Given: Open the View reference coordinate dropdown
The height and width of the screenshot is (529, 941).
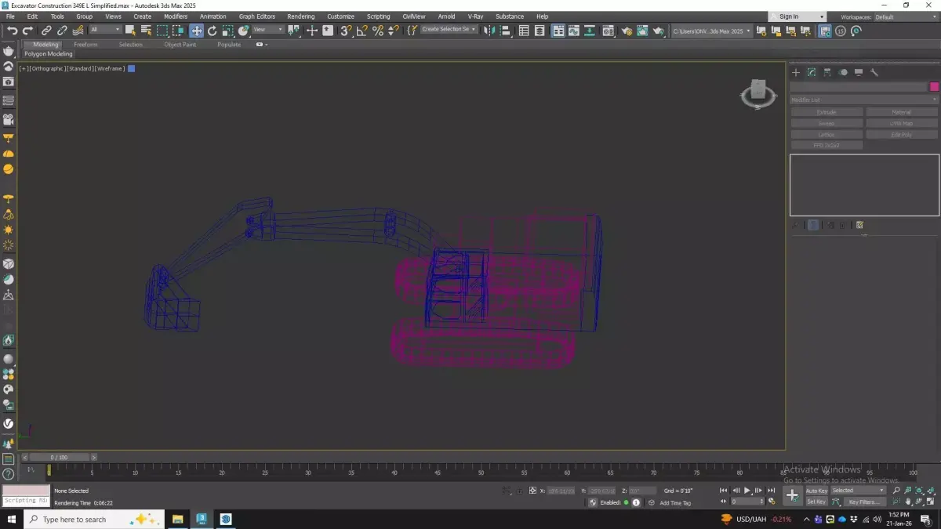Looking at the screenshot, I should (267, 30).
